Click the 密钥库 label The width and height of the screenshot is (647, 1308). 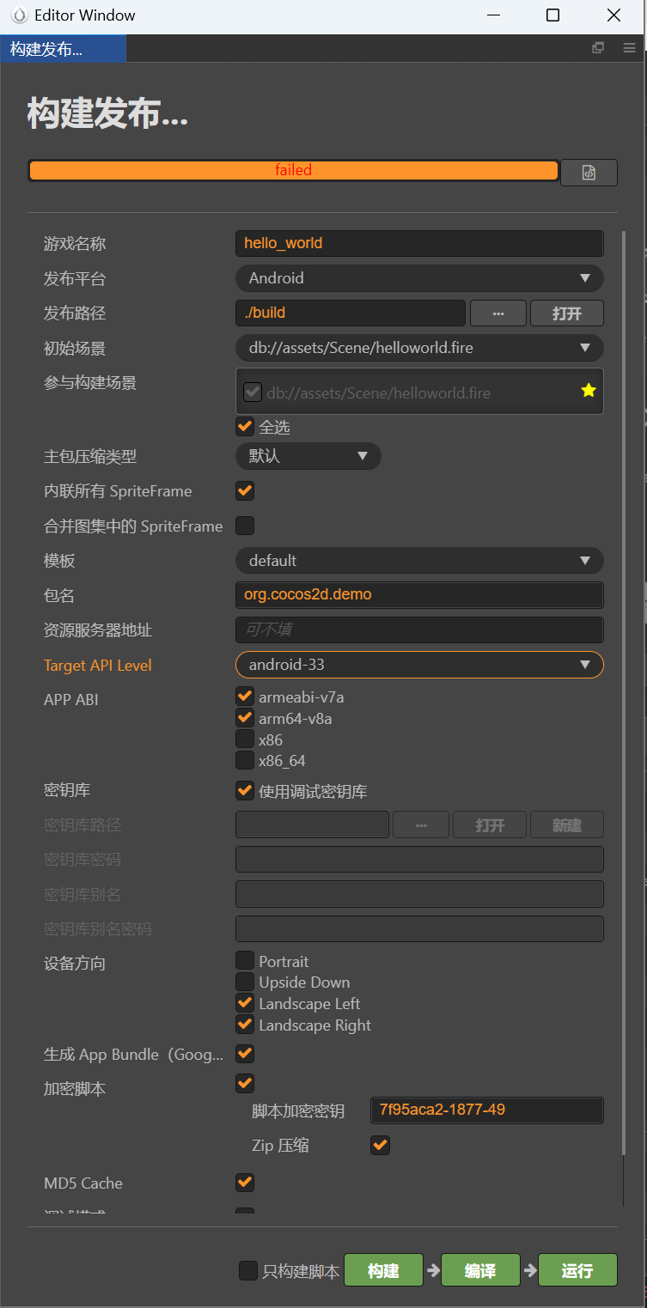(x=67, y=790)
